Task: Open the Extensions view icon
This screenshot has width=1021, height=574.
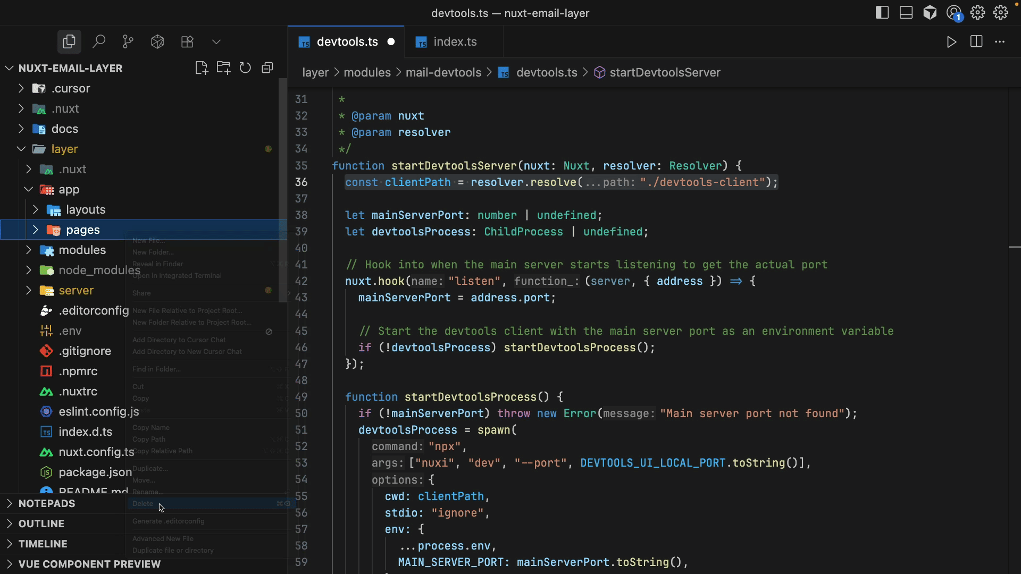Action: point(187,41)
